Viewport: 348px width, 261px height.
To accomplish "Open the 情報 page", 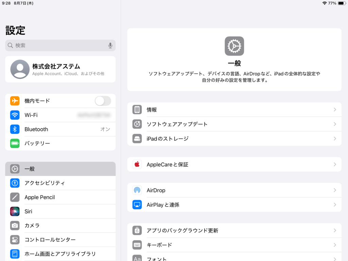I will click(234, 110).
